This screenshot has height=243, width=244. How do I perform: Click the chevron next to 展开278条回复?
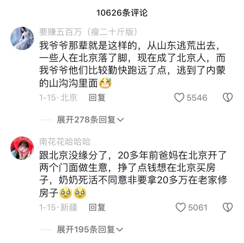tap(120, 120)
